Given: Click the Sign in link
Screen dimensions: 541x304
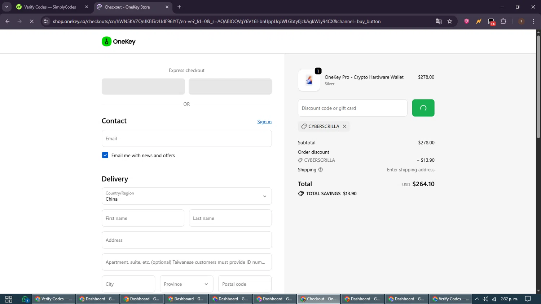Looking at the screenshot, I should (264, 122).
